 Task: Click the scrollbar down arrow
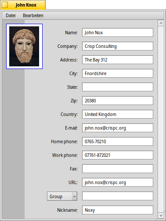(x=161, y=216)
